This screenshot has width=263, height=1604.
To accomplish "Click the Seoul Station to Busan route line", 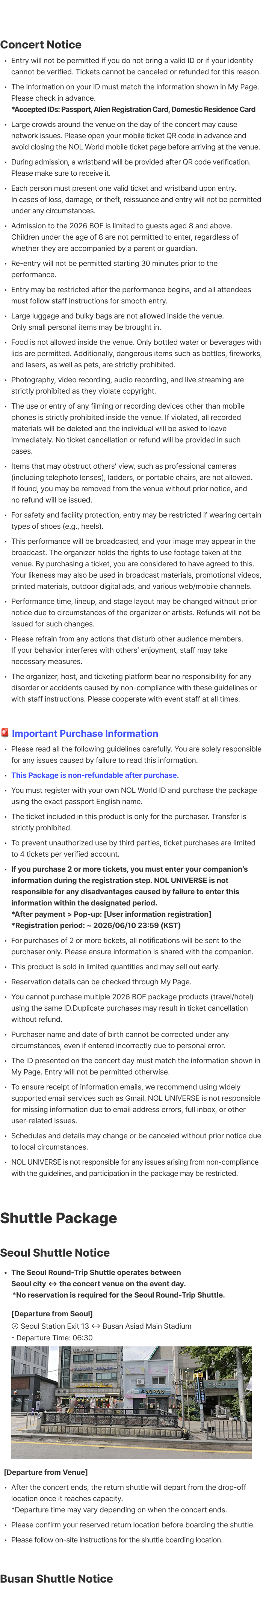I will (x=101, y=1326).
